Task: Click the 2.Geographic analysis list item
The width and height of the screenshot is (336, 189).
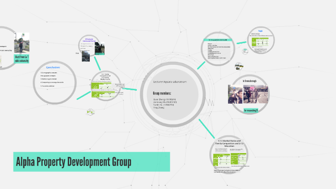Action: (x=48, y=76)
